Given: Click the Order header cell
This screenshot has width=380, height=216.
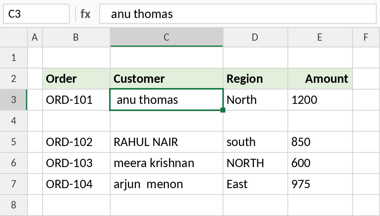Looking at the screenshot, I should coord(76,79).
